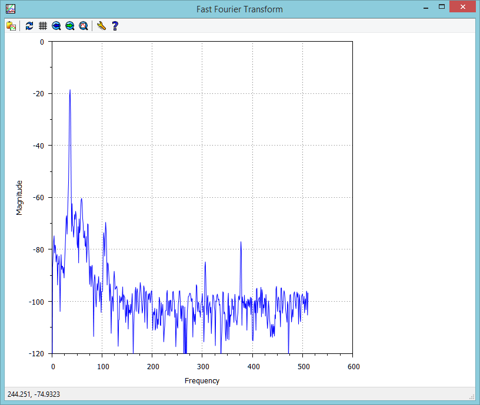Activate the region zoom magnifier tool
Viewport: 480px width, 405px height.
[84, 25]
